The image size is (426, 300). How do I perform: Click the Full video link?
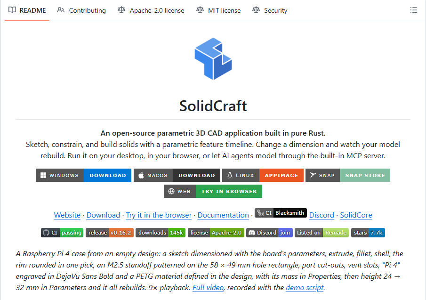(x=208, y=287)
